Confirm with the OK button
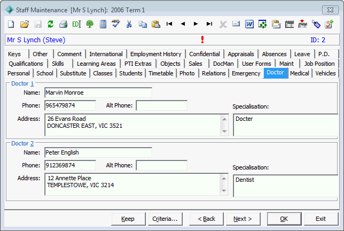The height and width of the screenshot is (231, 344). coord(284,219)
